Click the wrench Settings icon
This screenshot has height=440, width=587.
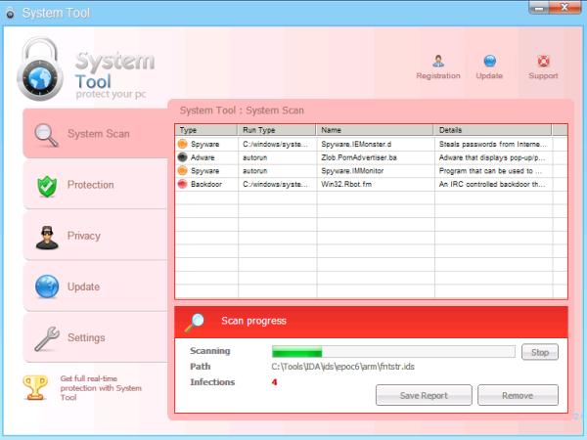47,338
